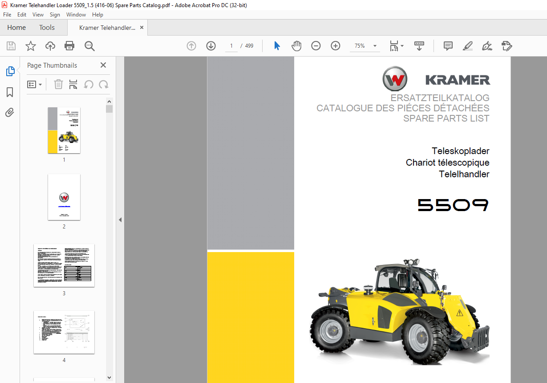
Task: Switch to the Home tab
Action: [16, 28]
